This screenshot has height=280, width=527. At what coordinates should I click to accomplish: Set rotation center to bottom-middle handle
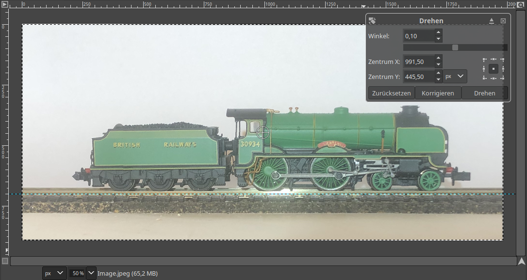pyautogui.click(x=494, y=78)
